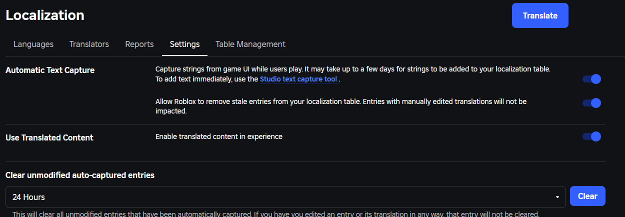This screenshot has height=217, width=625.
Task: Select the Settings tab
Action: (x=184, y=44)
